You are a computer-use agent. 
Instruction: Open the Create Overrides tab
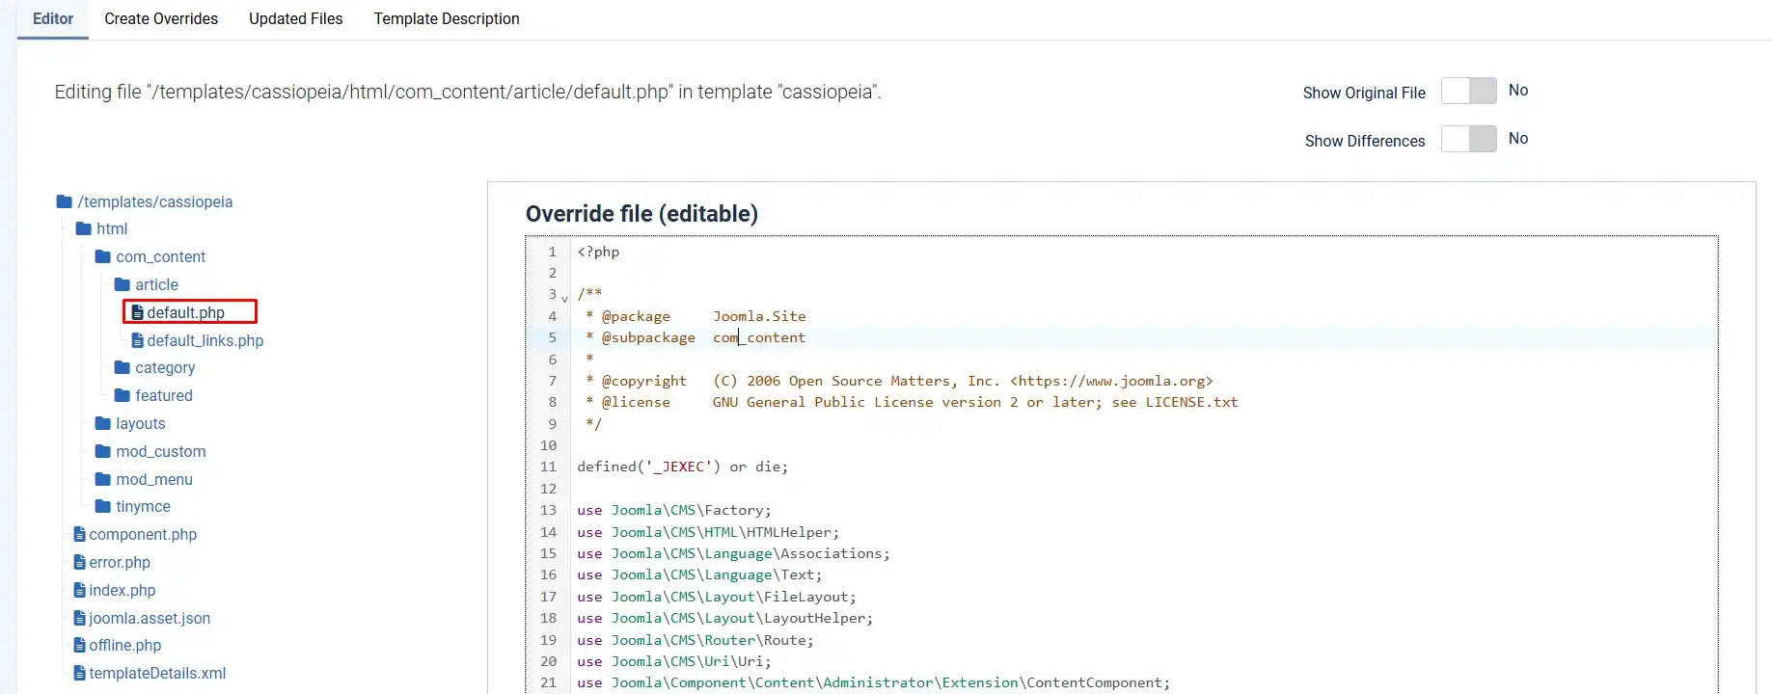(161, 19)
